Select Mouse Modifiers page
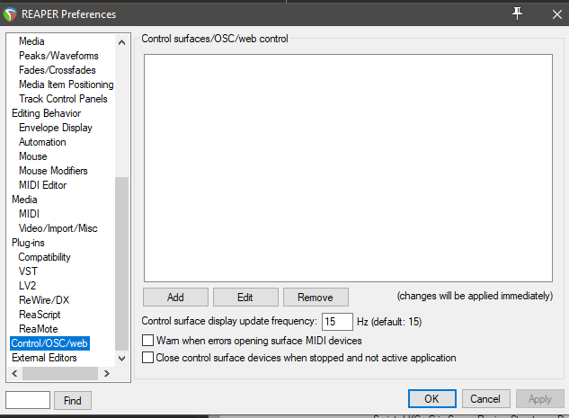 [x=53, y=171]
